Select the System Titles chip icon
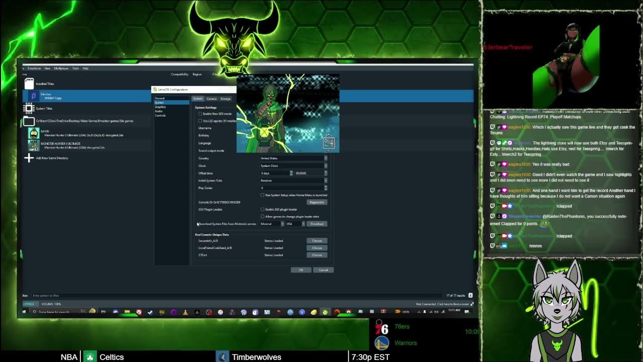This screenshot has height=362, width=643. click(x=29, y=108)
